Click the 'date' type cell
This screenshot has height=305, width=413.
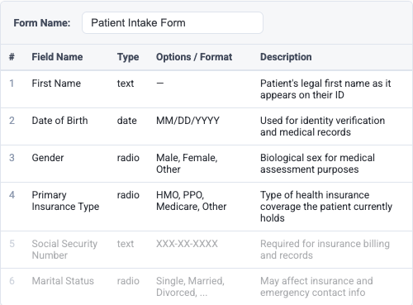(x=127, y=121)
